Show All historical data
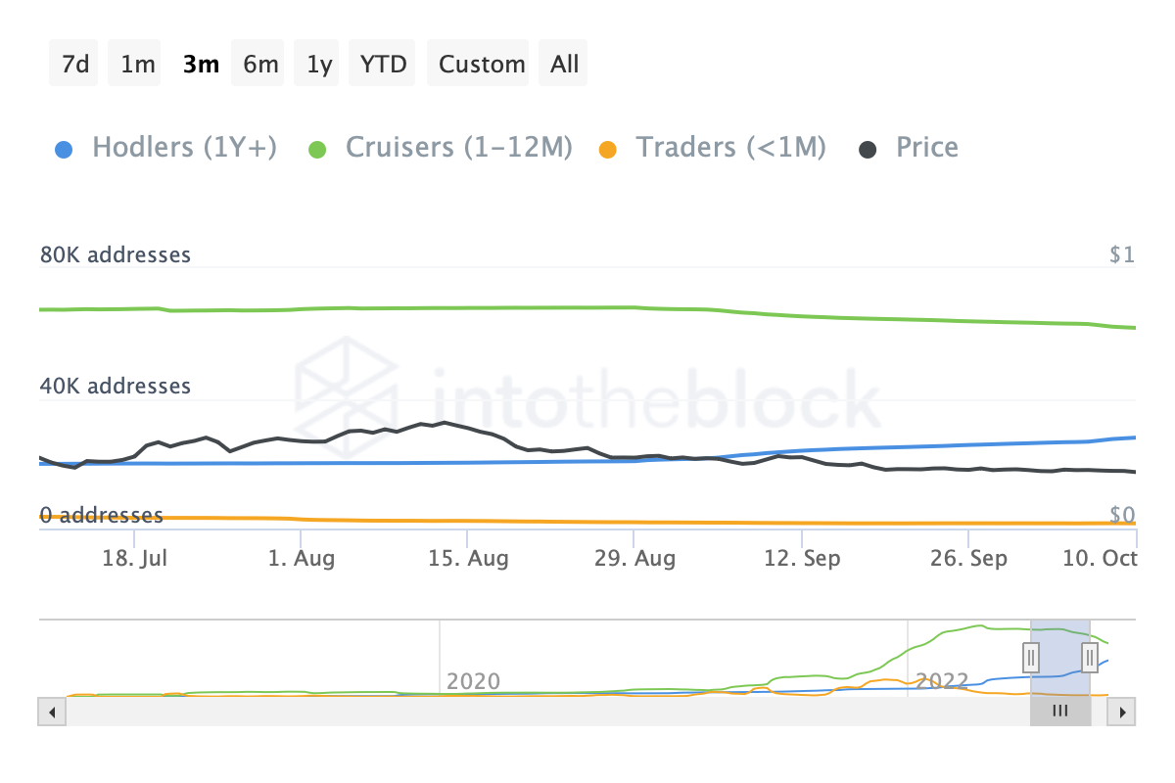 (x=564, y=65)
